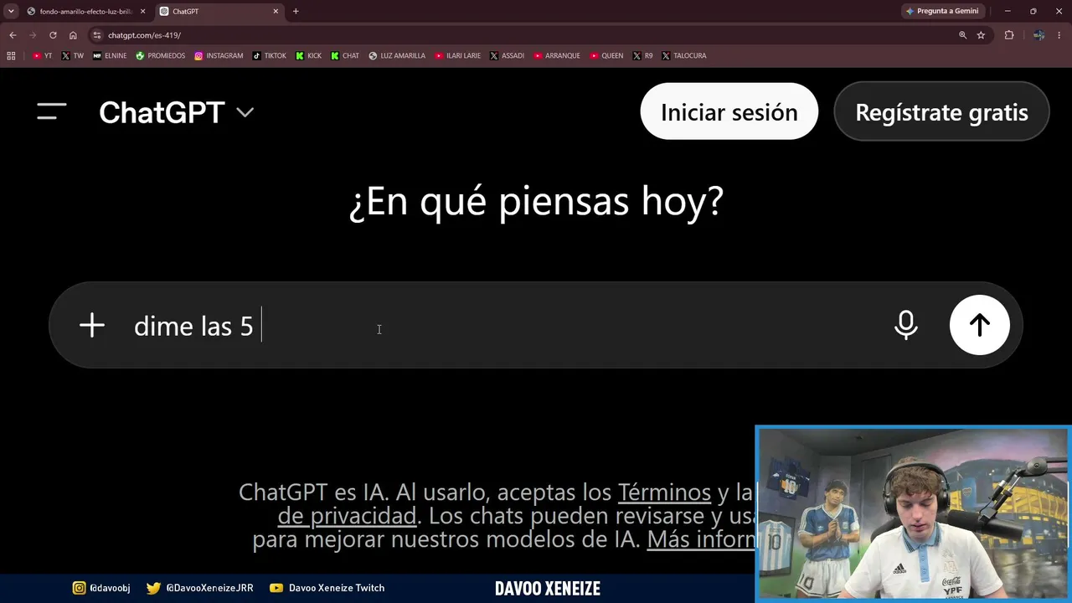Select the ChatGPT browser tab
Viewport: 1072px width, 603px height.
tap(218, 12)
